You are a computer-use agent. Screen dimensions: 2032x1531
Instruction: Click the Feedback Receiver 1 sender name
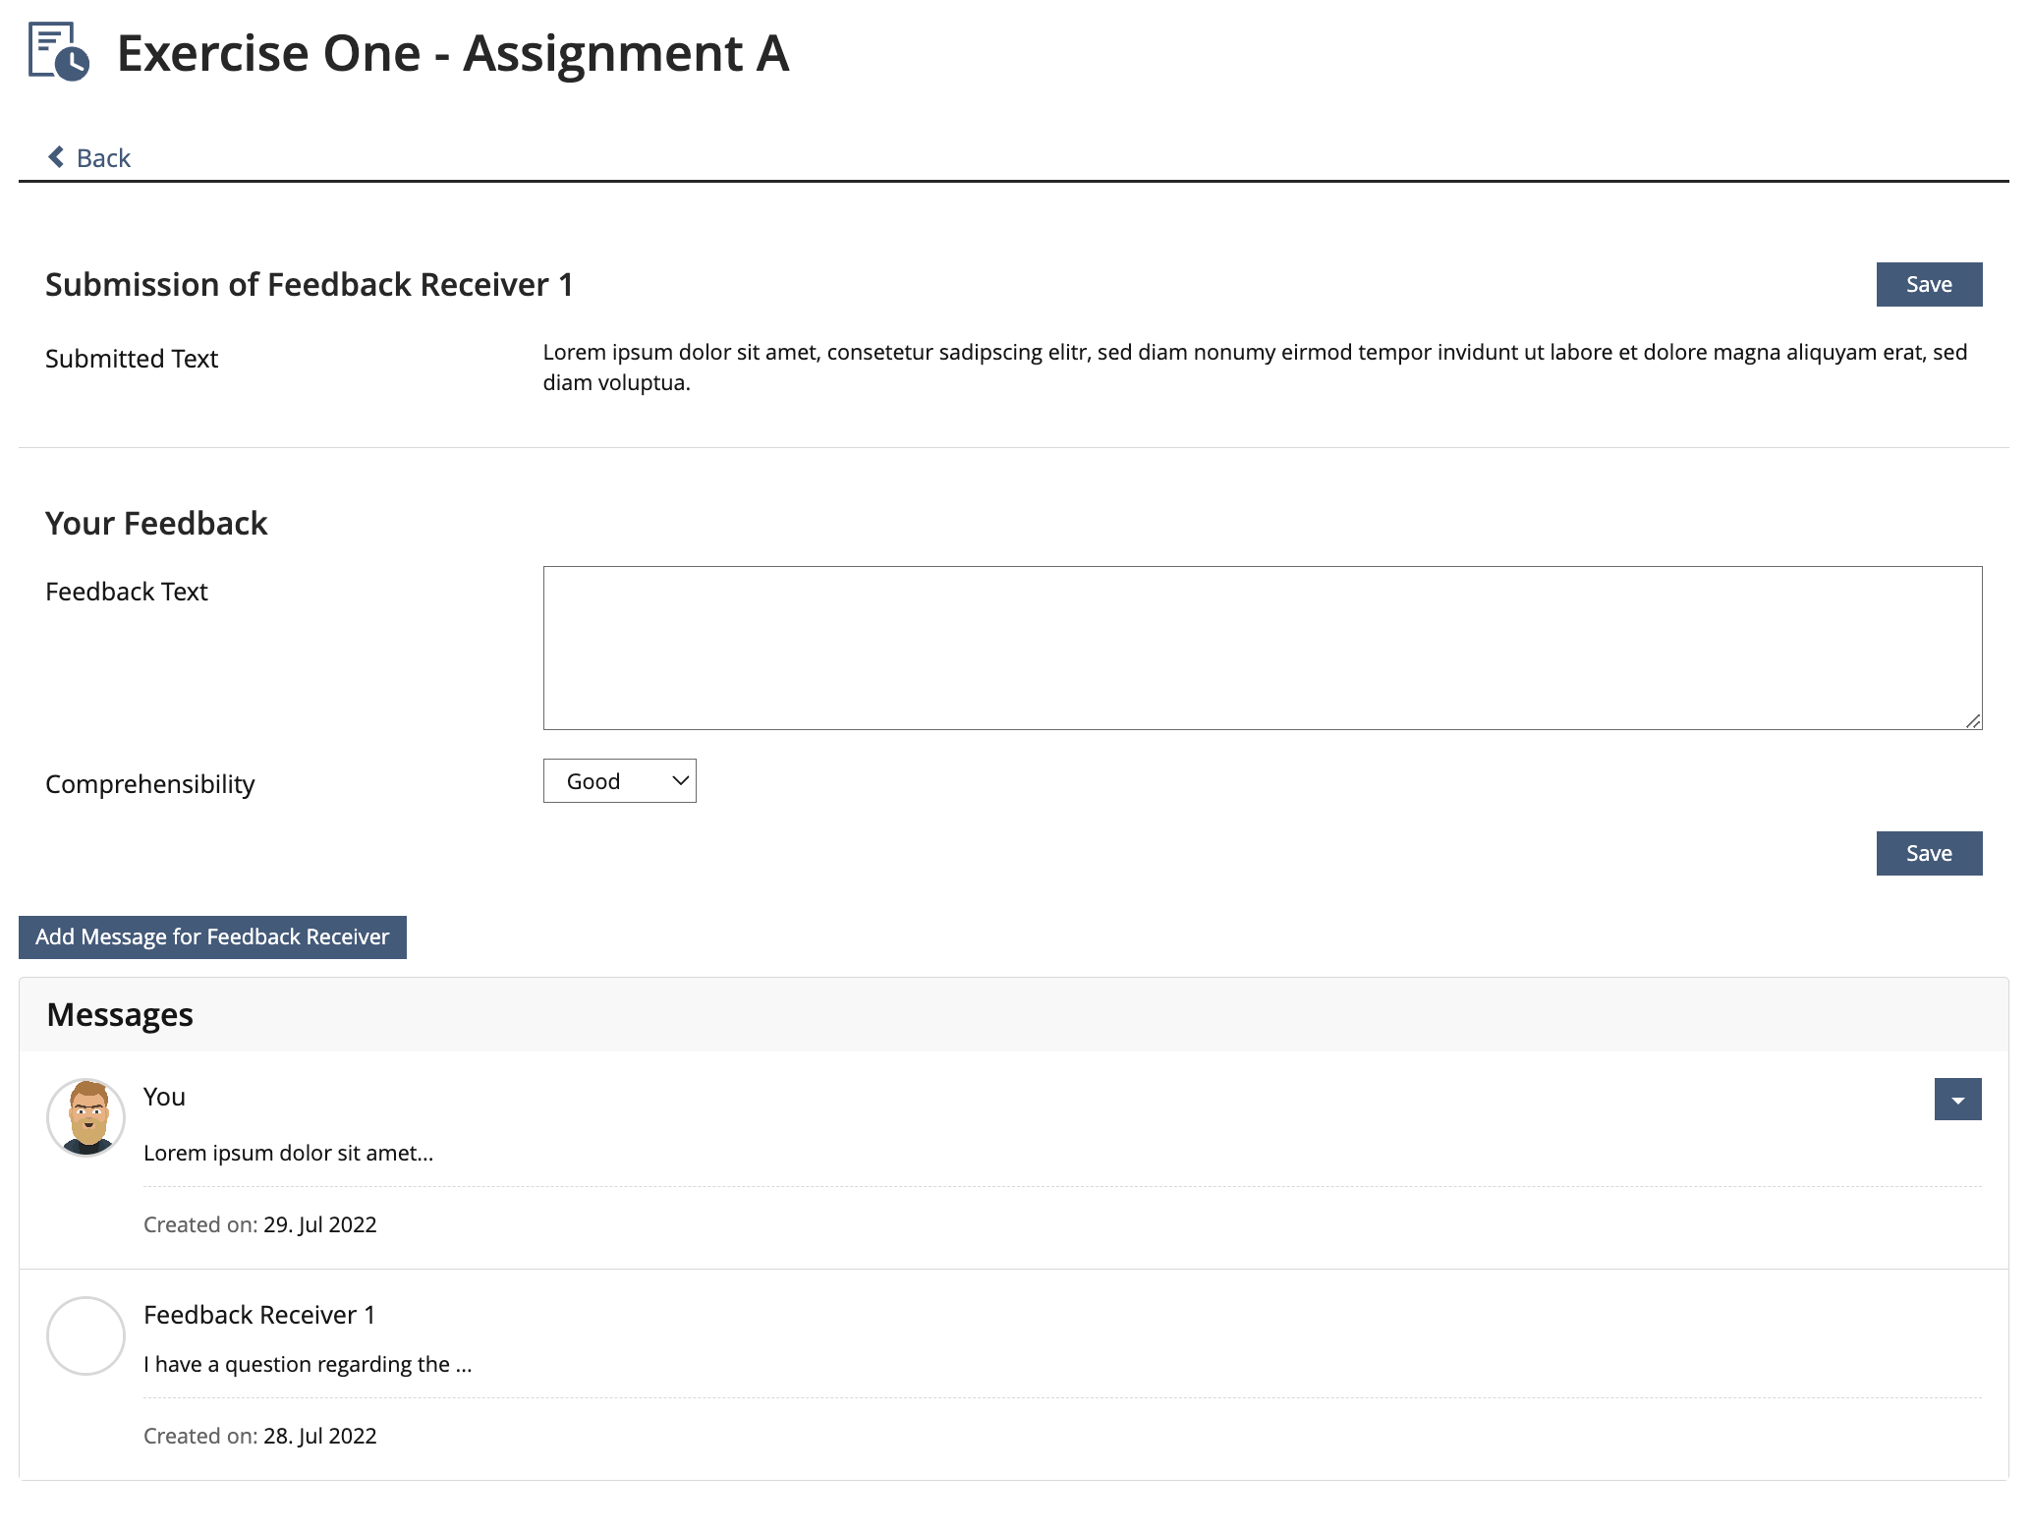point(259,1315)
